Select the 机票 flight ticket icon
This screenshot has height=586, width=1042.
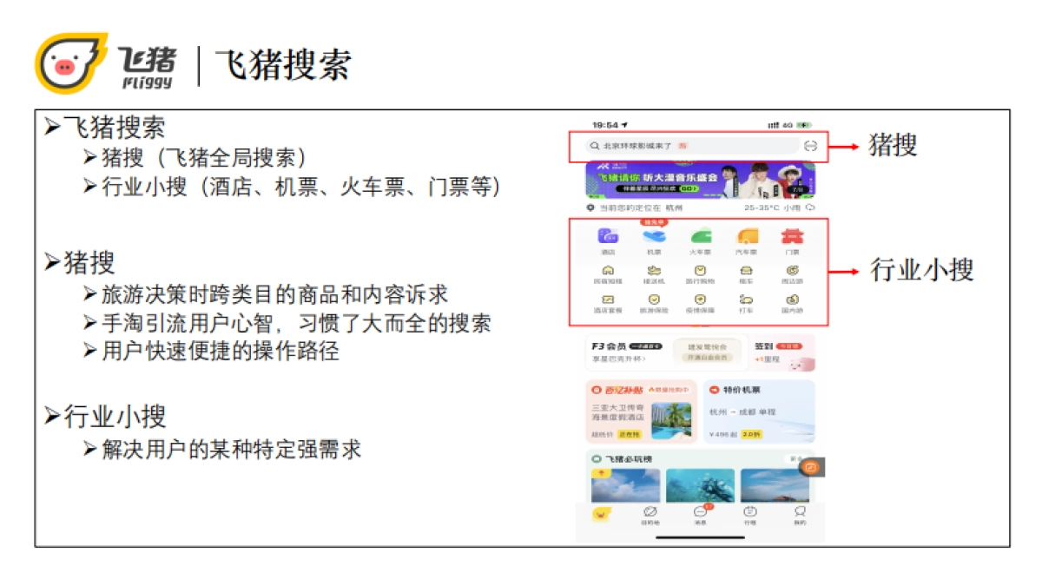[654, 236]
